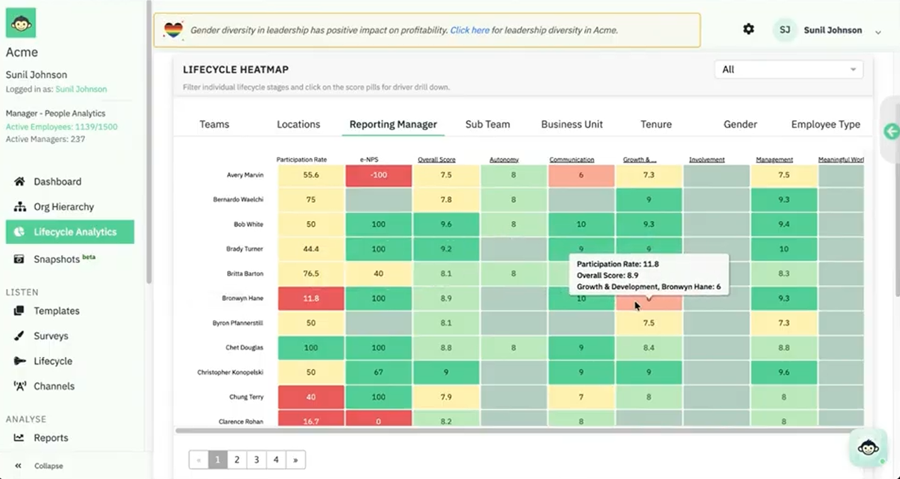Click the Collapse sidebar label
Image resolution: width=900 pixels, height=479 pixels.
[x=48, y=466]
